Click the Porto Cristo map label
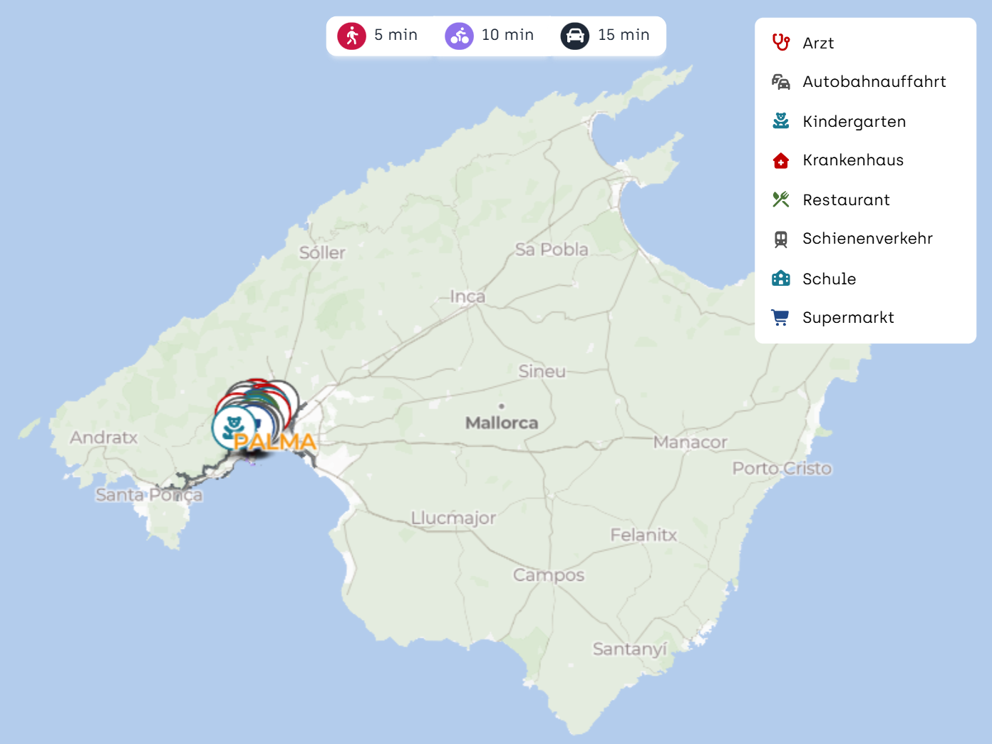 point(782,469)
